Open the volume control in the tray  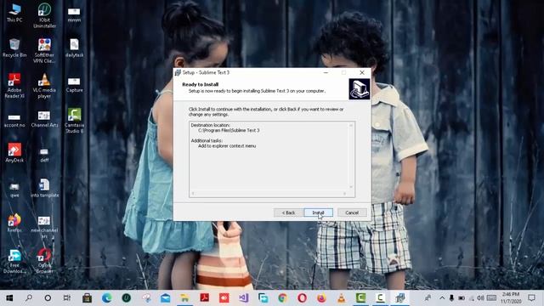(480, 297)
